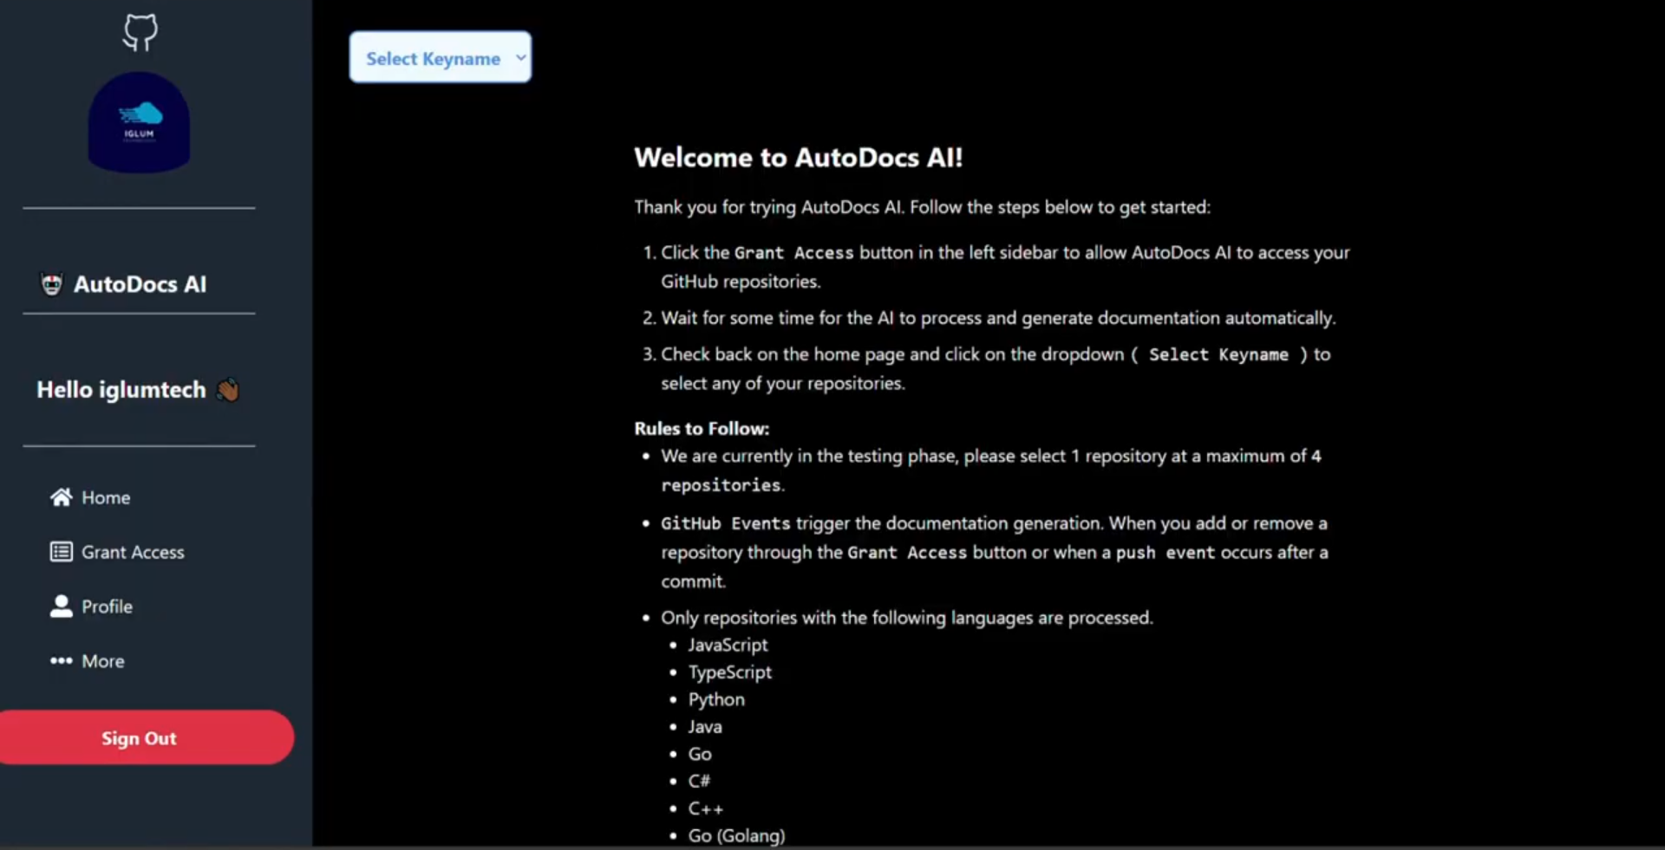1665x850 pixels.
Task: Click the AutoDocs AI sidebar title
Action: point(140,284)
